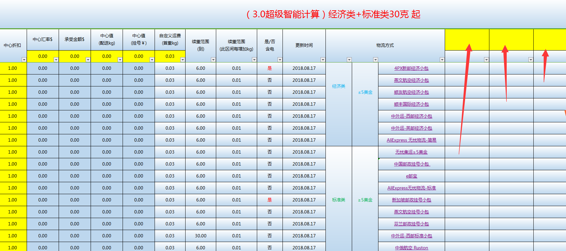Select the 30.00 value in 续重范围 column
Viewport: 566px width, 251px height.
click(x=201, y=236)
